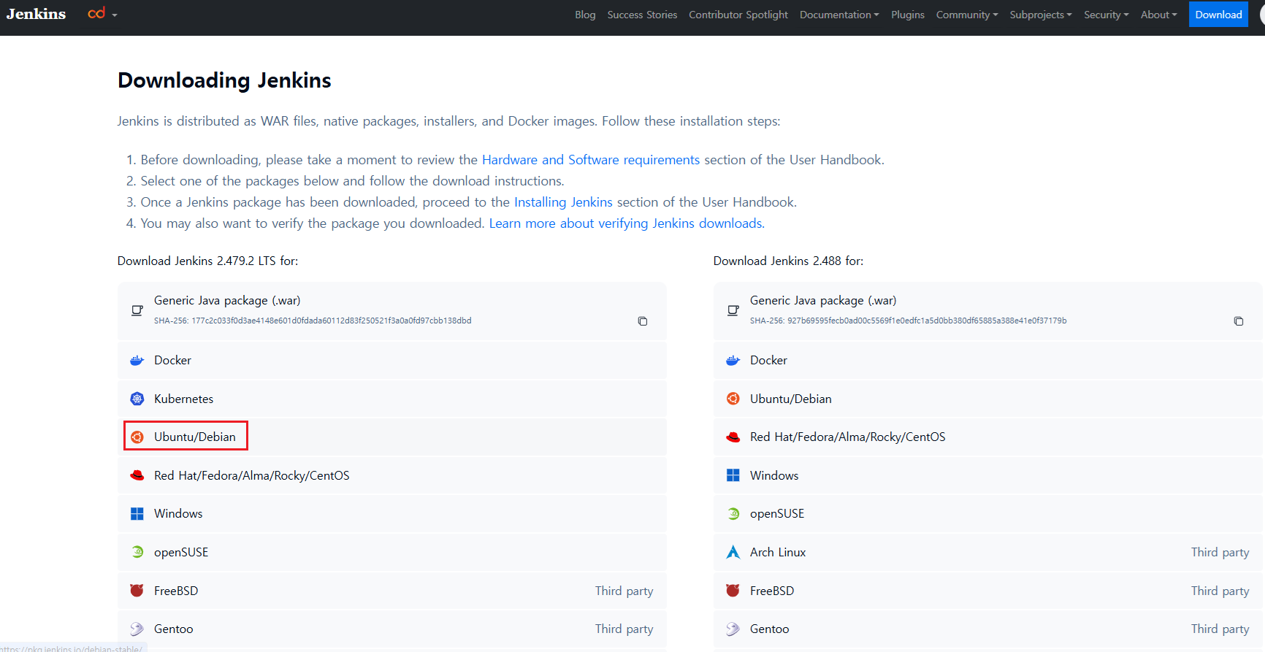Viewport: 1265px width, 652px height.
Task: Click 'Third party' label on Arch Linux row
Action: (1220, 553)
